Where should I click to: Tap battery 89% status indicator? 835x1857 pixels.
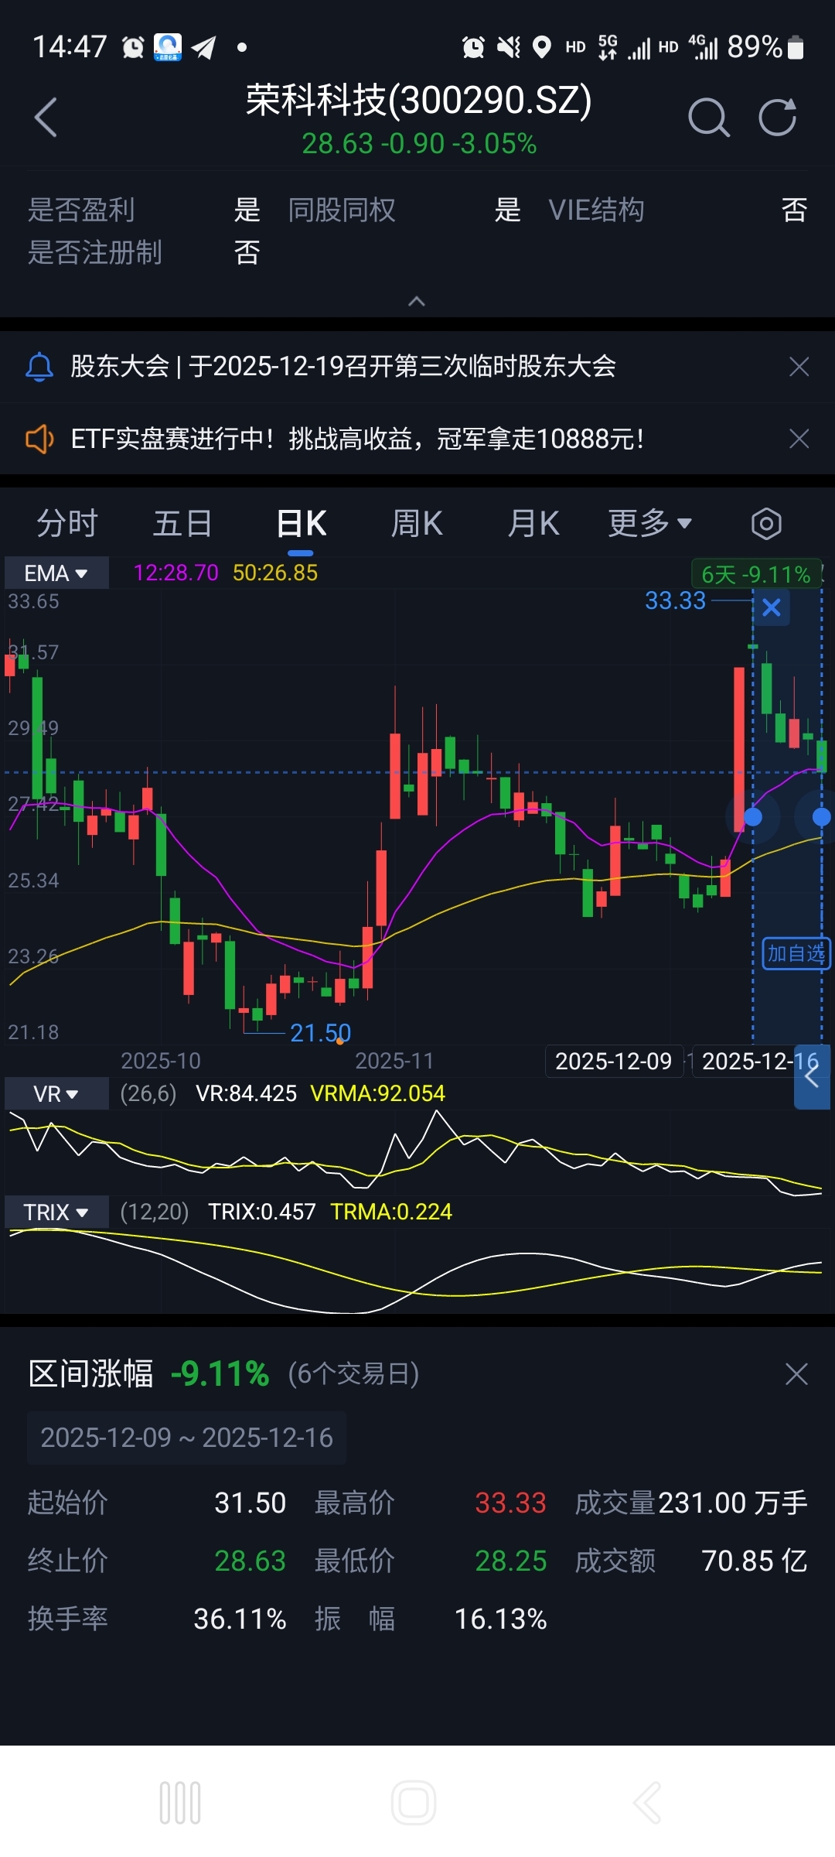(765, 47)
